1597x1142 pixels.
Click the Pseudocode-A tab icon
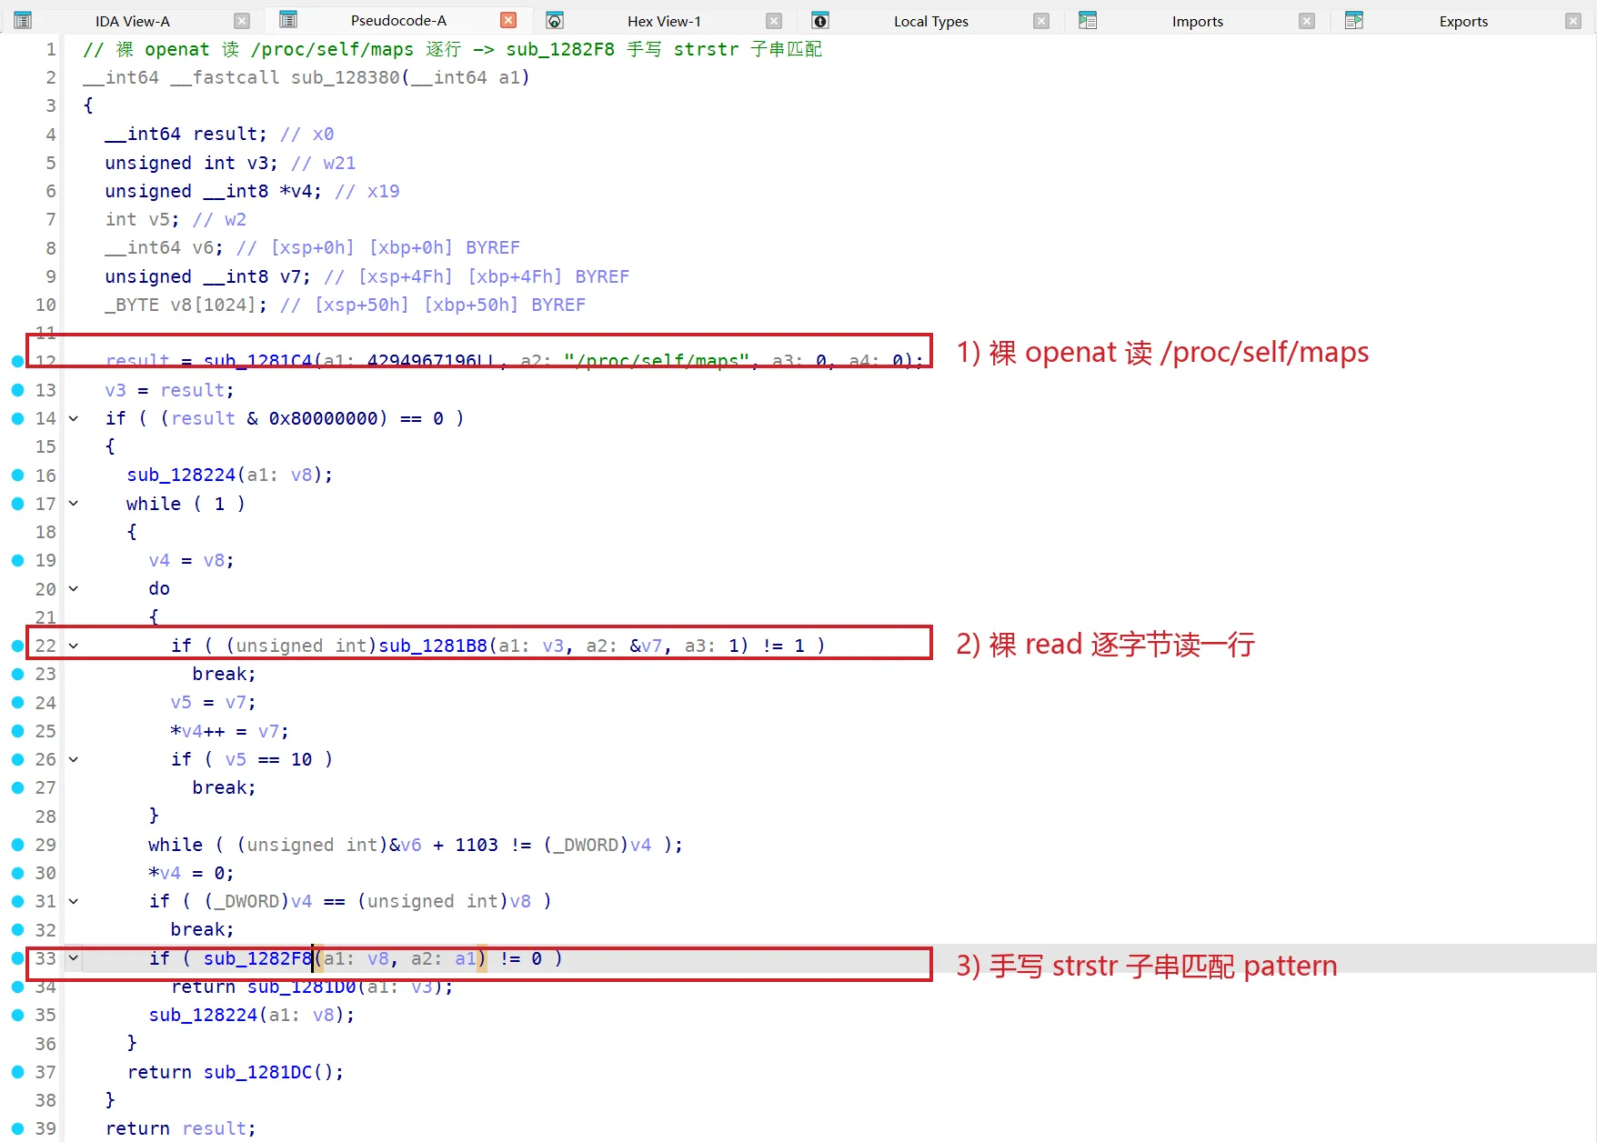pyautogui.click(x=288, y=20)
